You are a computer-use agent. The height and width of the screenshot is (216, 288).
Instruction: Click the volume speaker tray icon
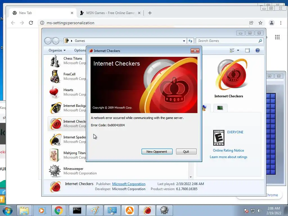(x=260, y=211)
